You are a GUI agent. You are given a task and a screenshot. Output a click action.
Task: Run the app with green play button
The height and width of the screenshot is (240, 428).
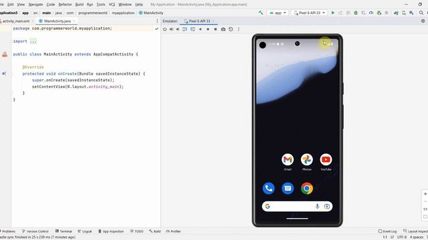click(333, 13)
